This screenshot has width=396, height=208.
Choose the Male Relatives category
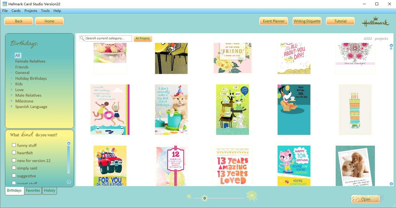(28, 95)
